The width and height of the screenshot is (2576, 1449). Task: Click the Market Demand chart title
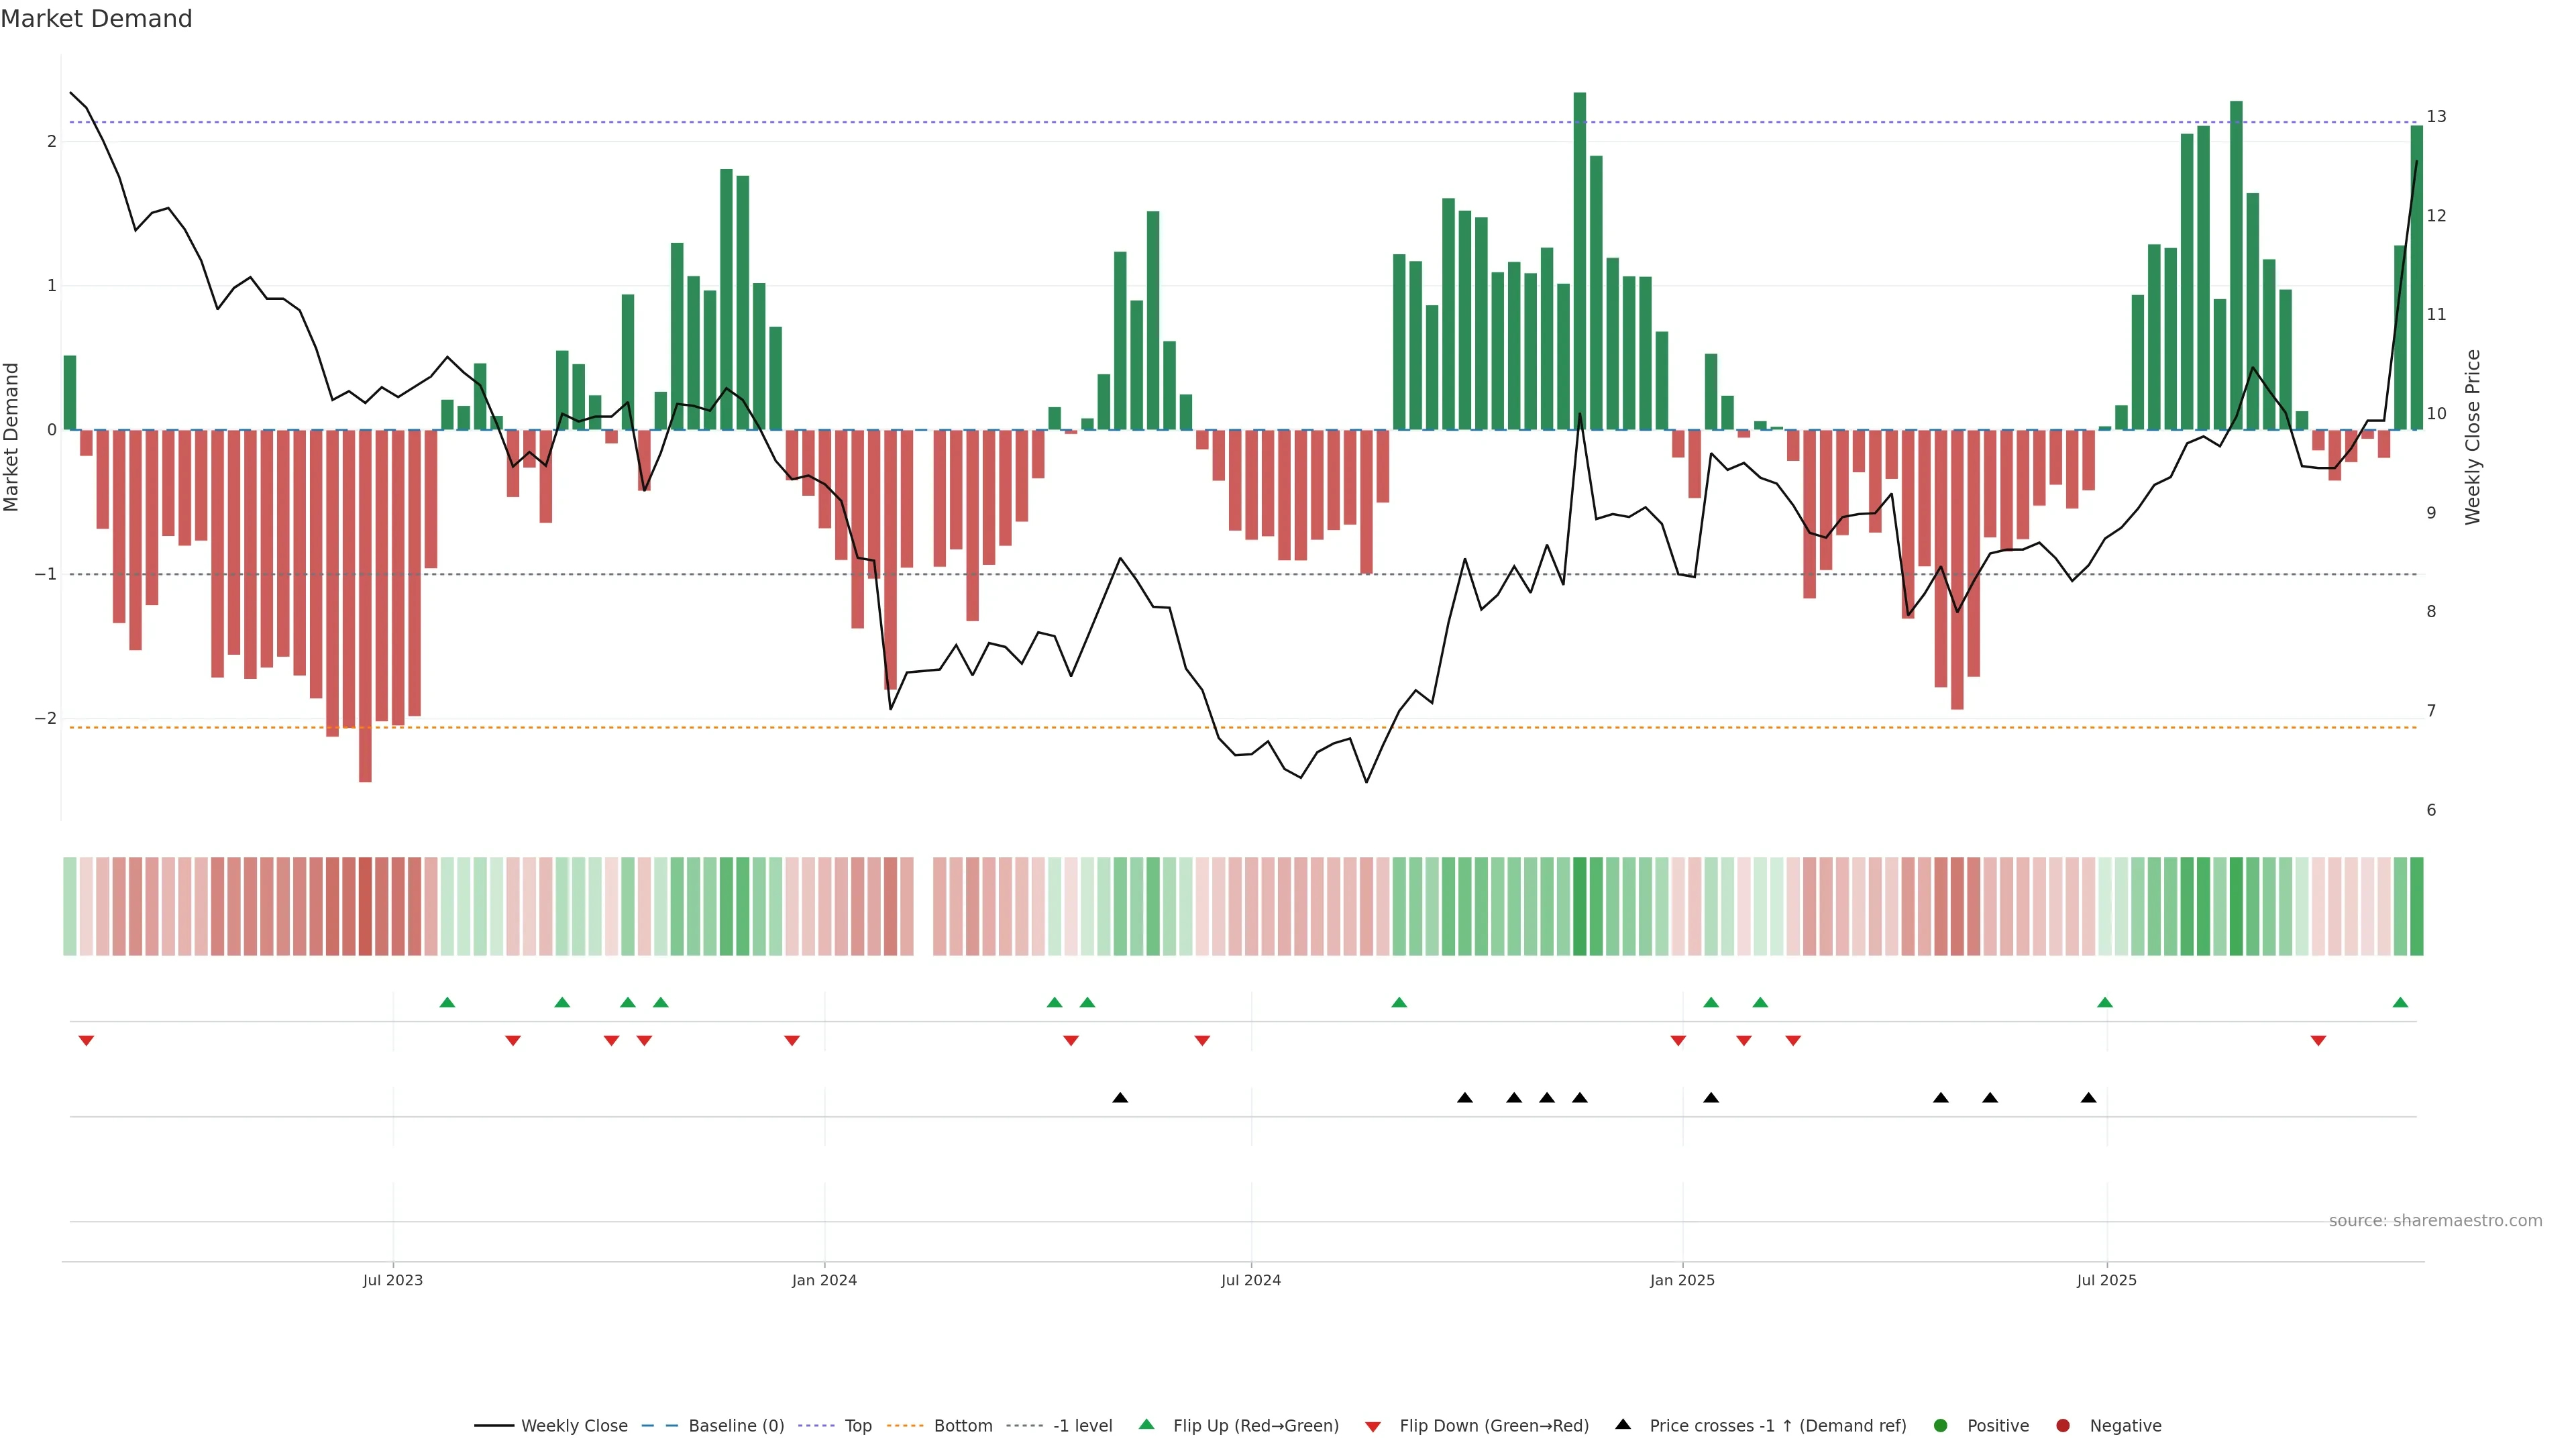(96, 19)
